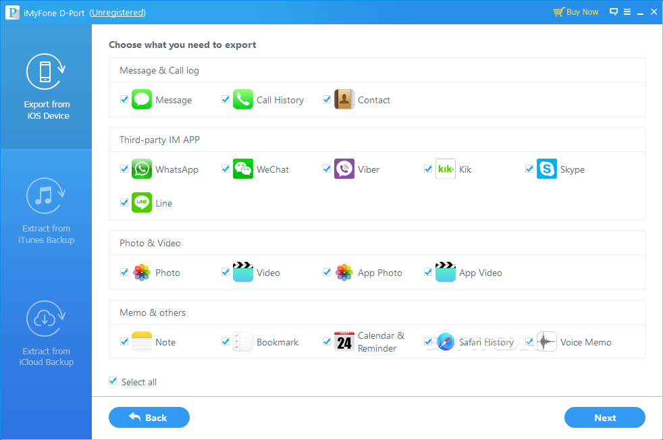The height and width of the screenshot is (440, 663).
Task: Uncheck the Calendar & Reminder checkbox
Action: (x=326, y=341)
